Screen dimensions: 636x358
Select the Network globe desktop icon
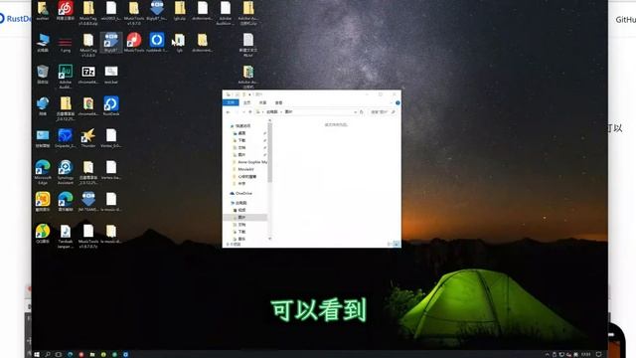pos(43,106)
